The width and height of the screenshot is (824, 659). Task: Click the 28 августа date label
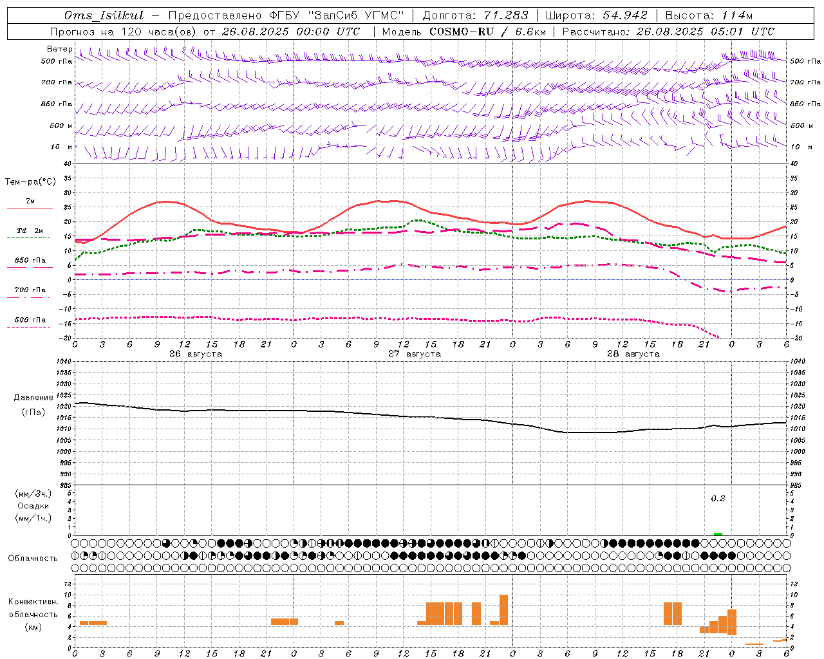[633, 354]
